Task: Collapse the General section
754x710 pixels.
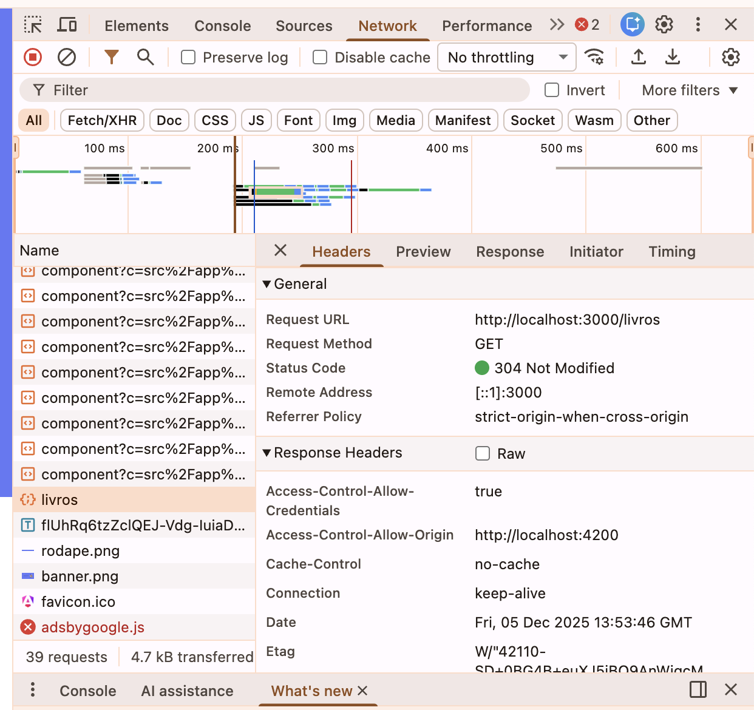Action: coord(267,284)
